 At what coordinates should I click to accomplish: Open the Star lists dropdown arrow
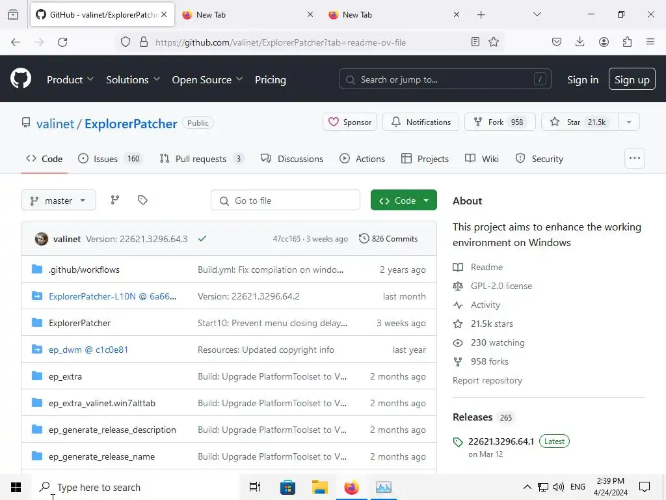(629, 122)
